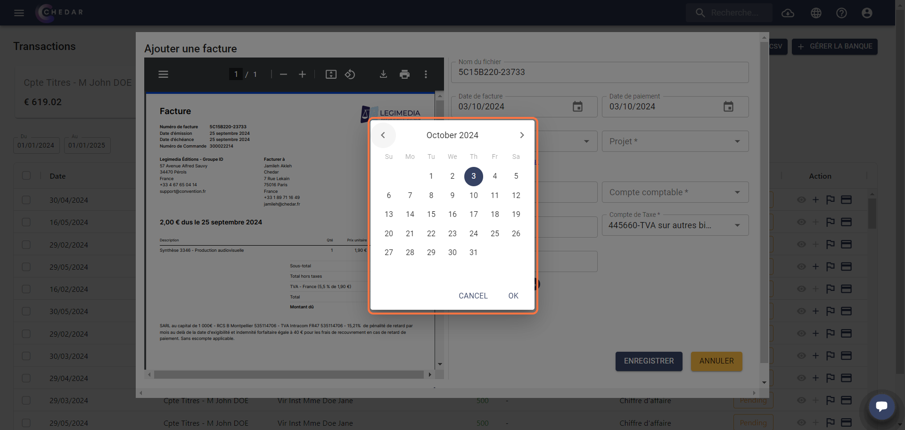This screenshot has width=905, height=430.
Task: Click flag icon in 30/05/2024 row
Action: [831, 311]
